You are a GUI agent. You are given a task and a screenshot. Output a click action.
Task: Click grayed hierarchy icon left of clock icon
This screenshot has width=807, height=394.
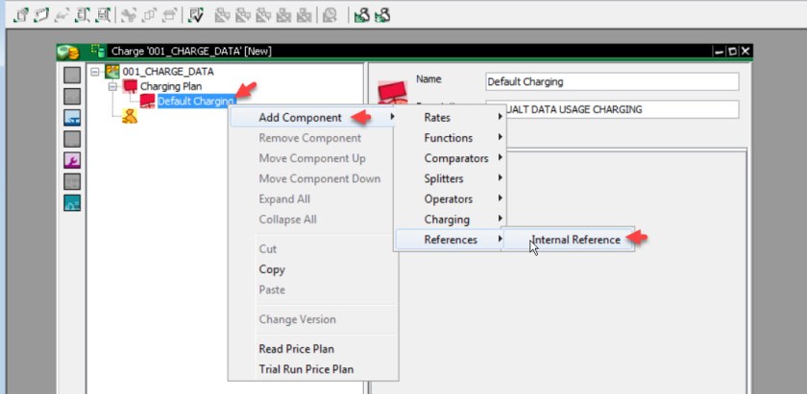(304, 15)
